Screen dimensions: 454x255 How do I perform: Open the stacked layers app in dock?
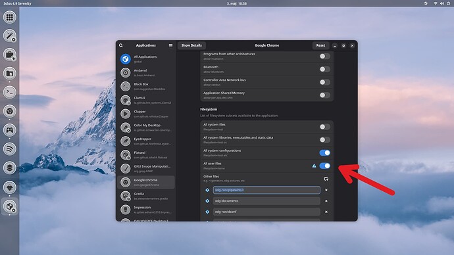point(10,168)
